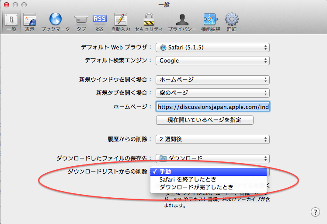Open the 表示 (Appearance) preferences pane
The width and height of the screenshot is (327, 224).
point(30,22)
